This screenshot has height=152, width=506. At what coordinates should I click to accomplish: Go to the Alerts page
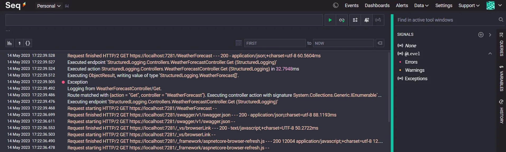coord(402,6)
